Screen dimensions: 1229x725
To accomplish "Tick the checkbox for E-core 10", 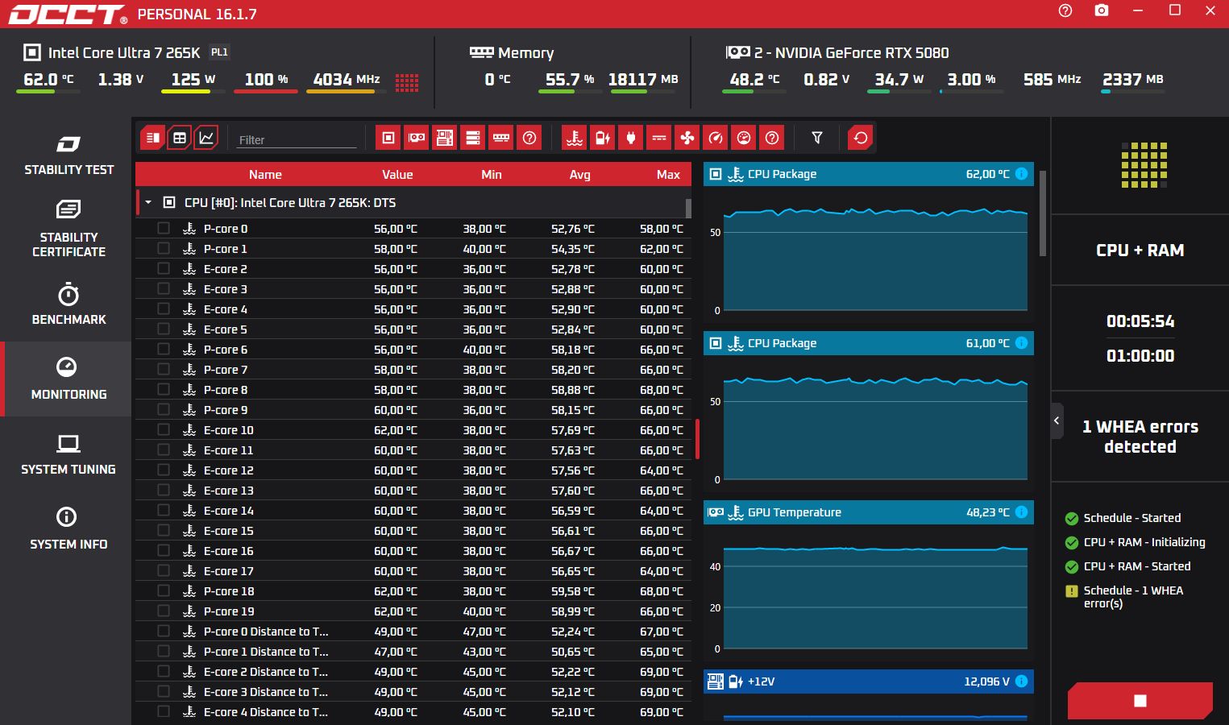I will coord(164,429).
